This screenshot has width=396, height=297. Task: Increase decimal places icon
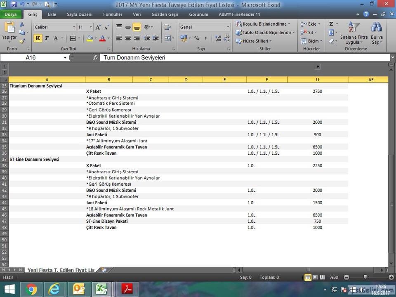click(218, 38)
